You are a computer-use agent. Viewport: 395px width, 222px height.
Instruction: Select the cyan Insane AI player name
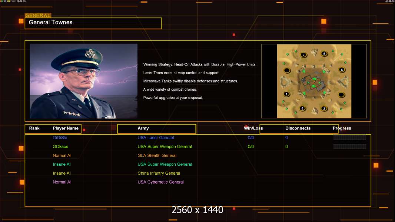click(x=62, y=164)
